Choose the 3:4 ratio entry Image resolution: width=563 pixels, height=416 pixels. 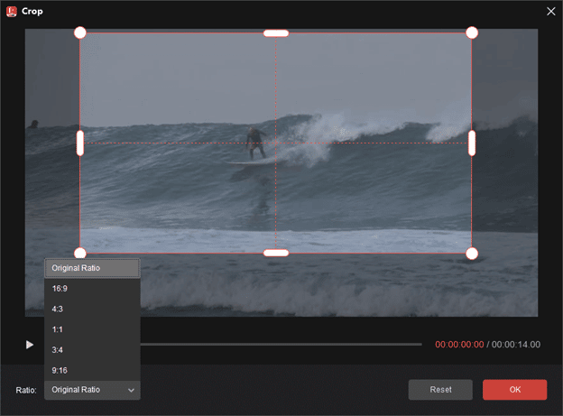92,350
